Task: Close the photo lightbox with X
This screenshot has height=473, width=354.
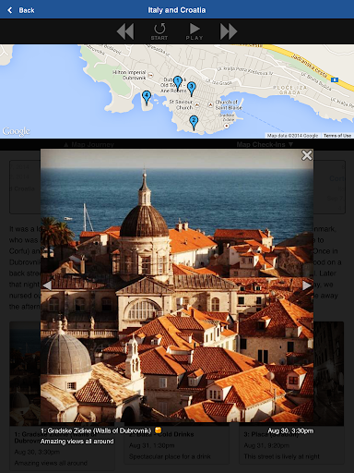Action: pyautogui.click(x=306, y=155)
